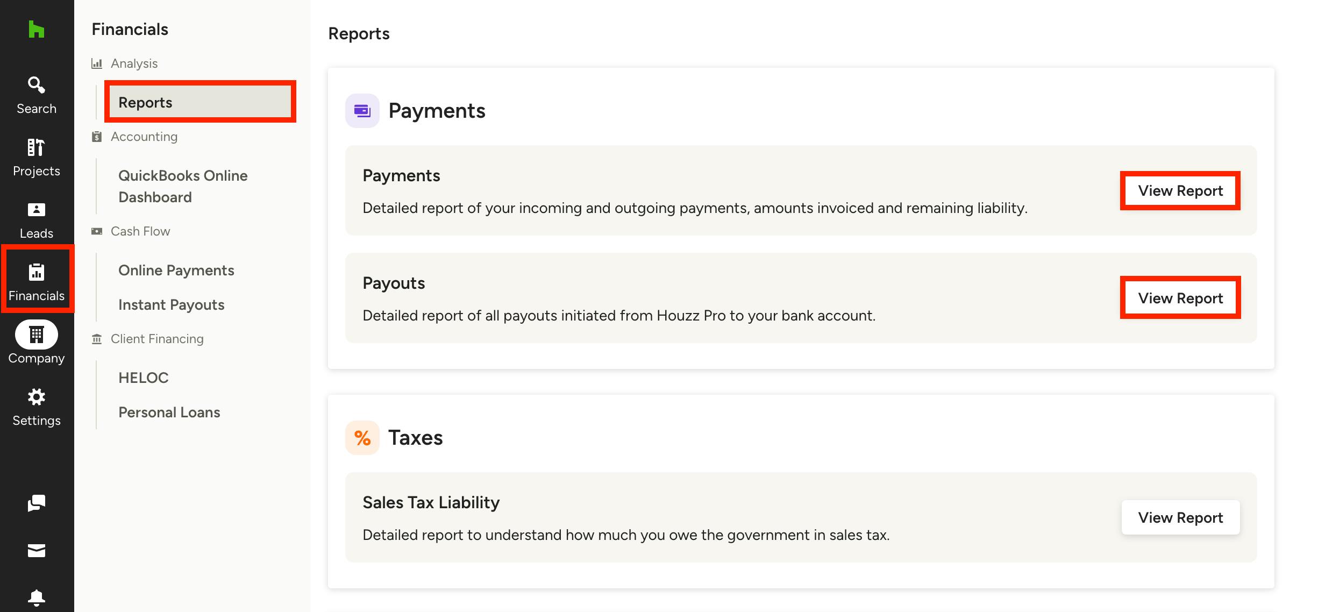Go to Online Payments
The image size is (1325, 612).
coord(176,270)
